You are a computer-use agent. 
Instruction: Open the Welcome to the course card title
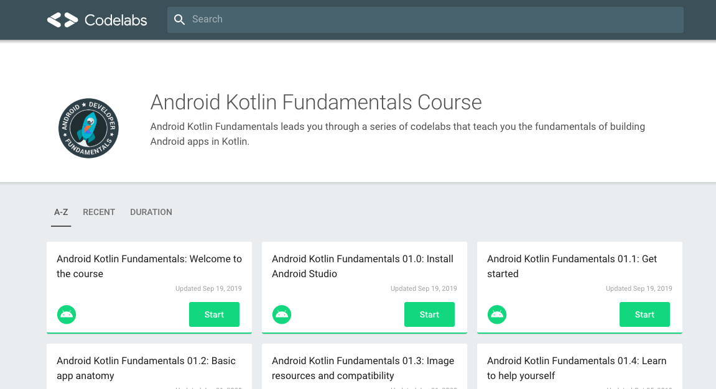tap(149, 267)
